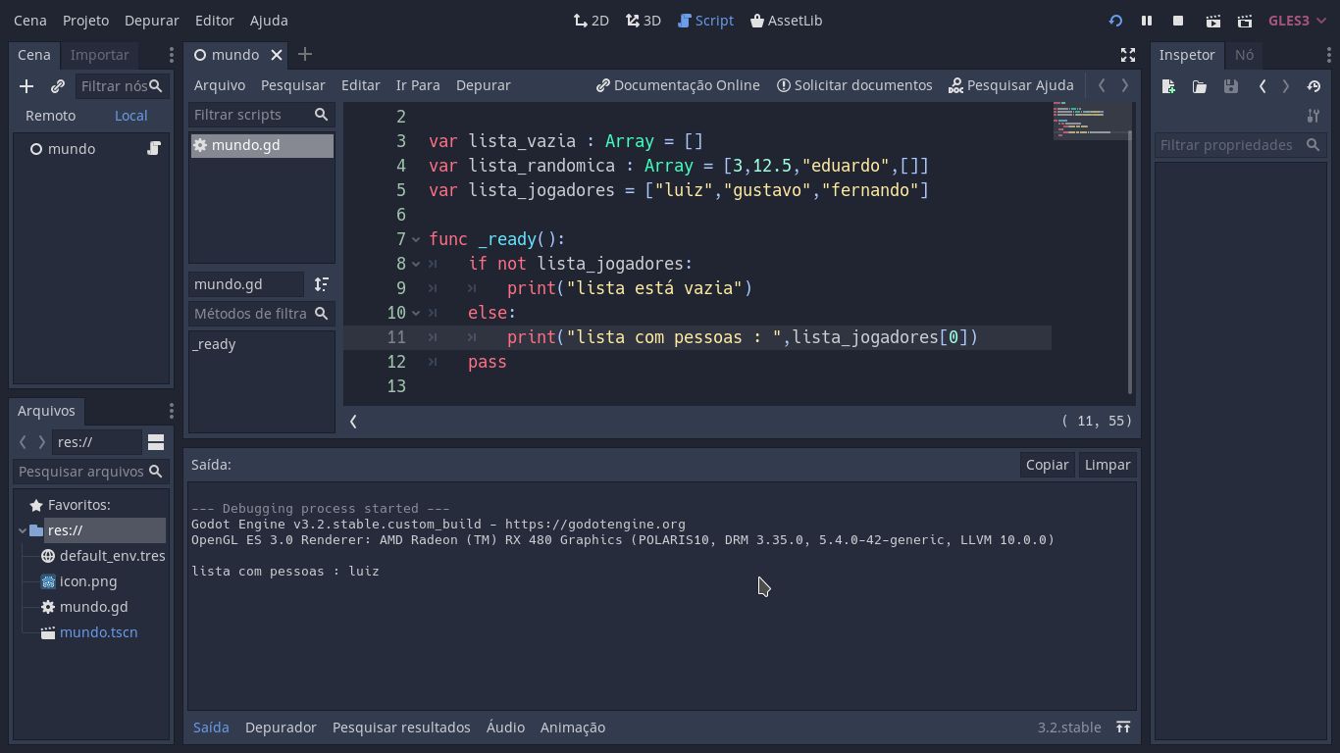Toggle file system split view mode
This screenshot has height=753, width=1340.
pyautogui.click(x=156, y=442)
